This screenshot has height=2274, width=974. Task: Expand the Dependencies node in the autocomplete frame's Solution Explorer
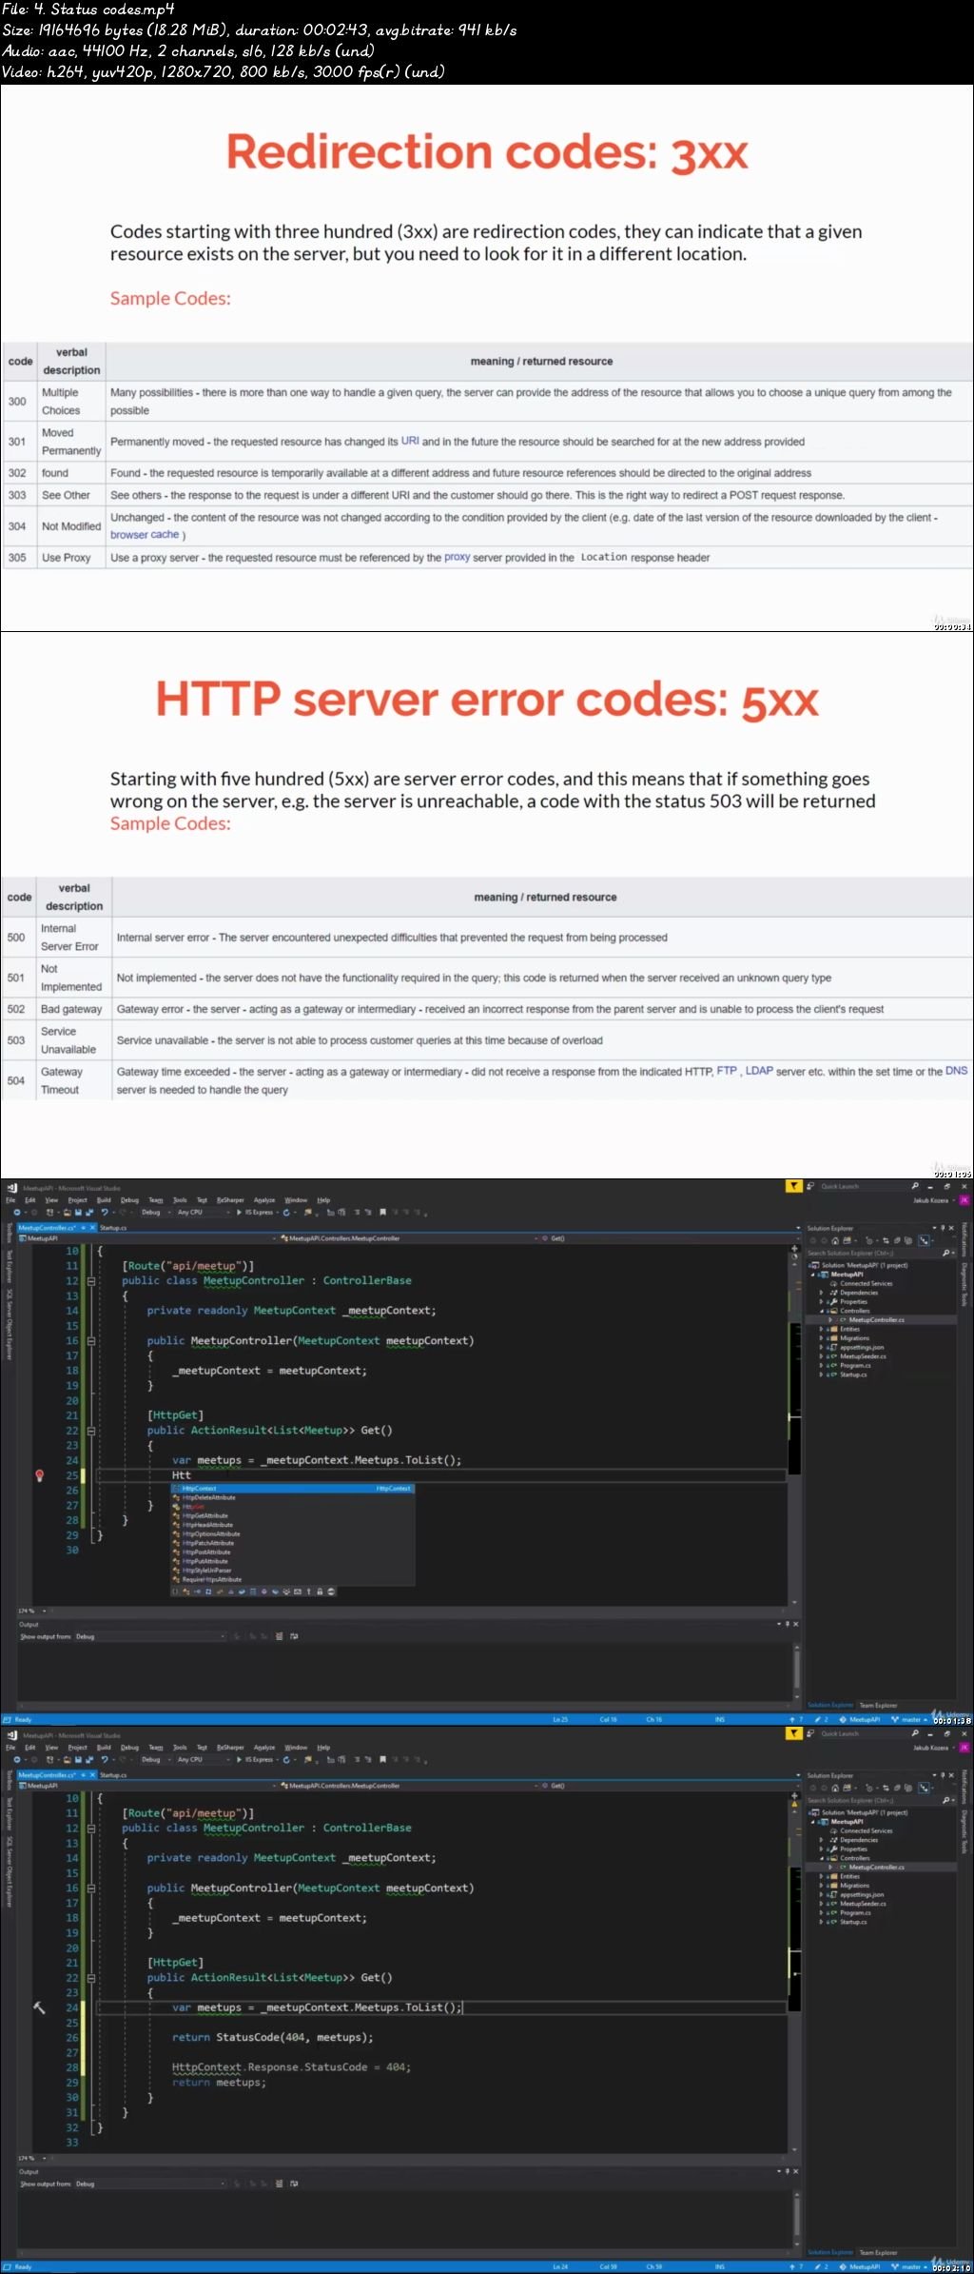822,1293
